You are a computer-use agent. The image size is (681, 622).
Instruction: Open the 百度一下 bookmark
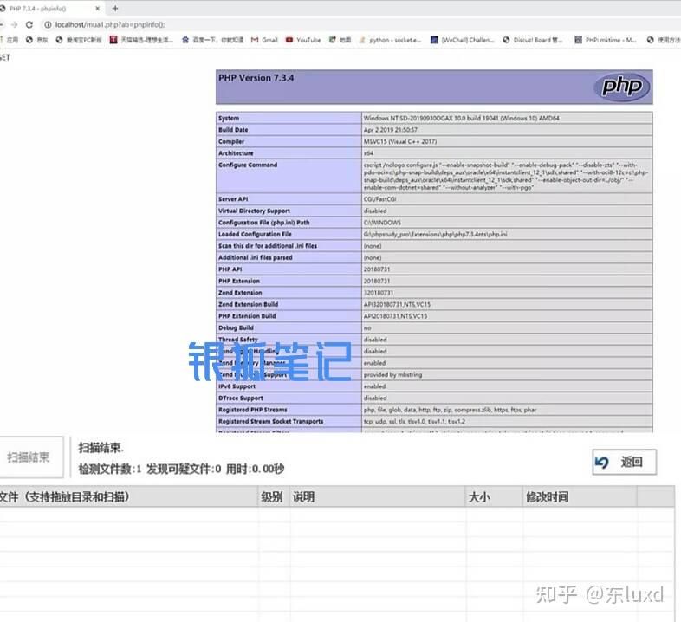[x=213, y=40]
